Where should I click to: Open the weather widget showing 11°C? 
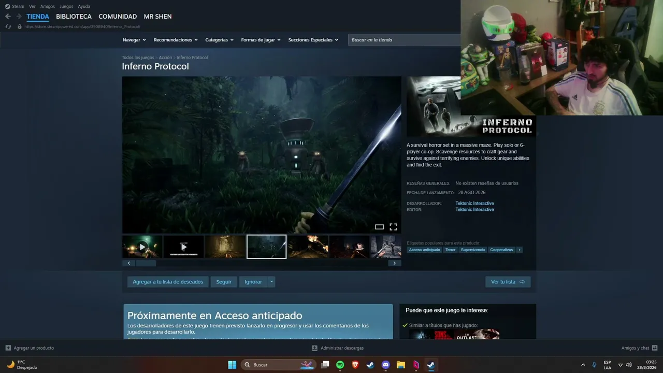(22, 365)
